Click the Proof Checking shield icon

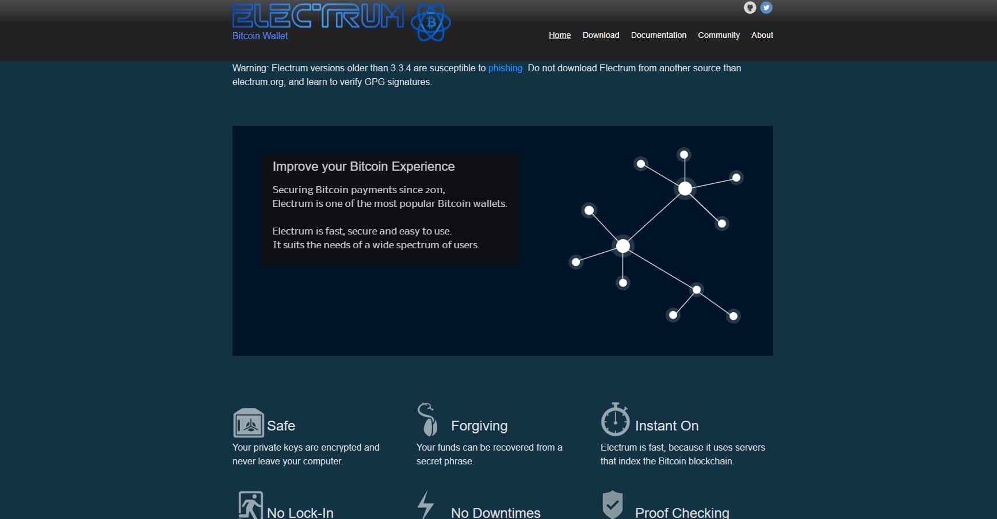612,505
